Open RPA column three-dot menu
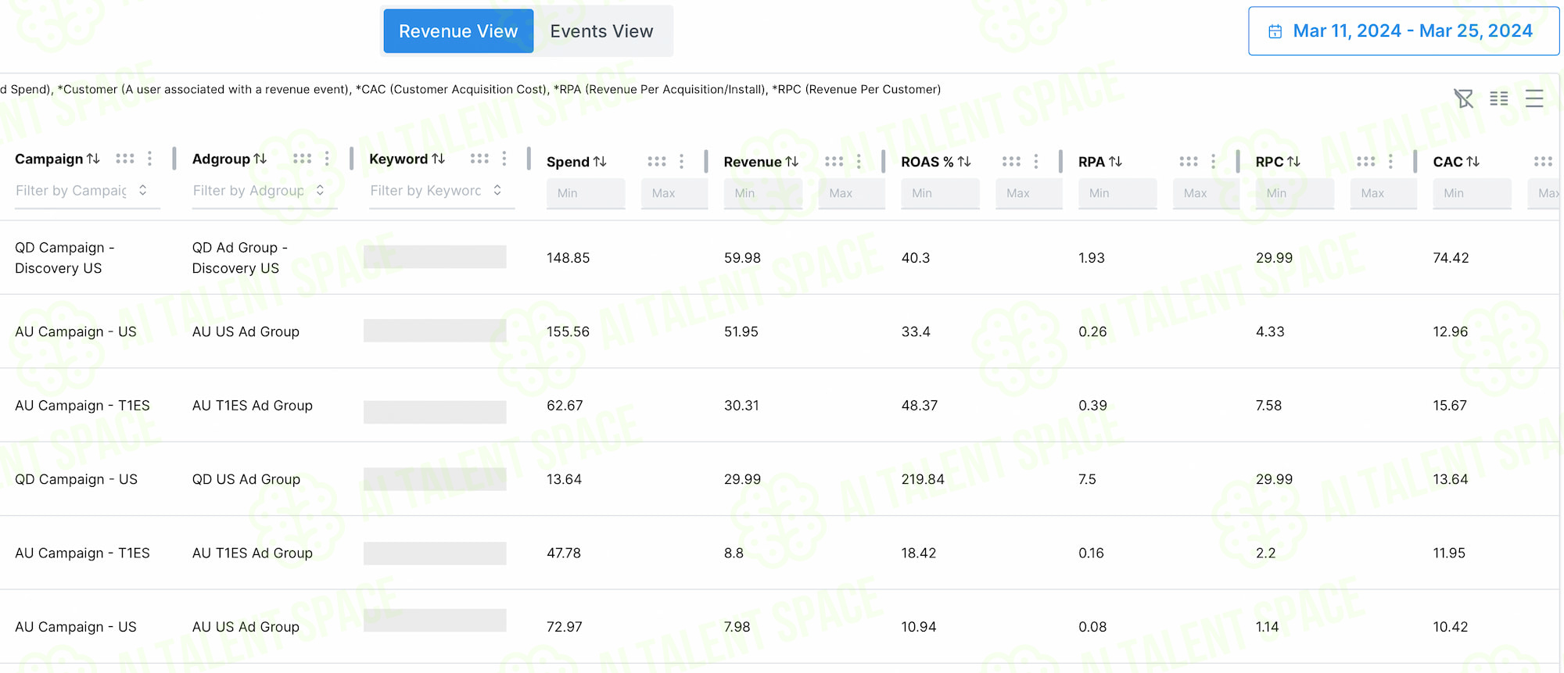 (x=1214, y=161)
